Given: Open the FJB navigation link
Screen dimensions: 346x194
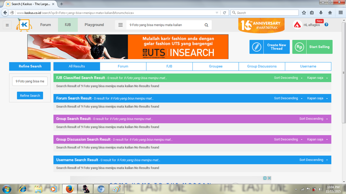Looking at the screenshot, I should pos(68,25).
